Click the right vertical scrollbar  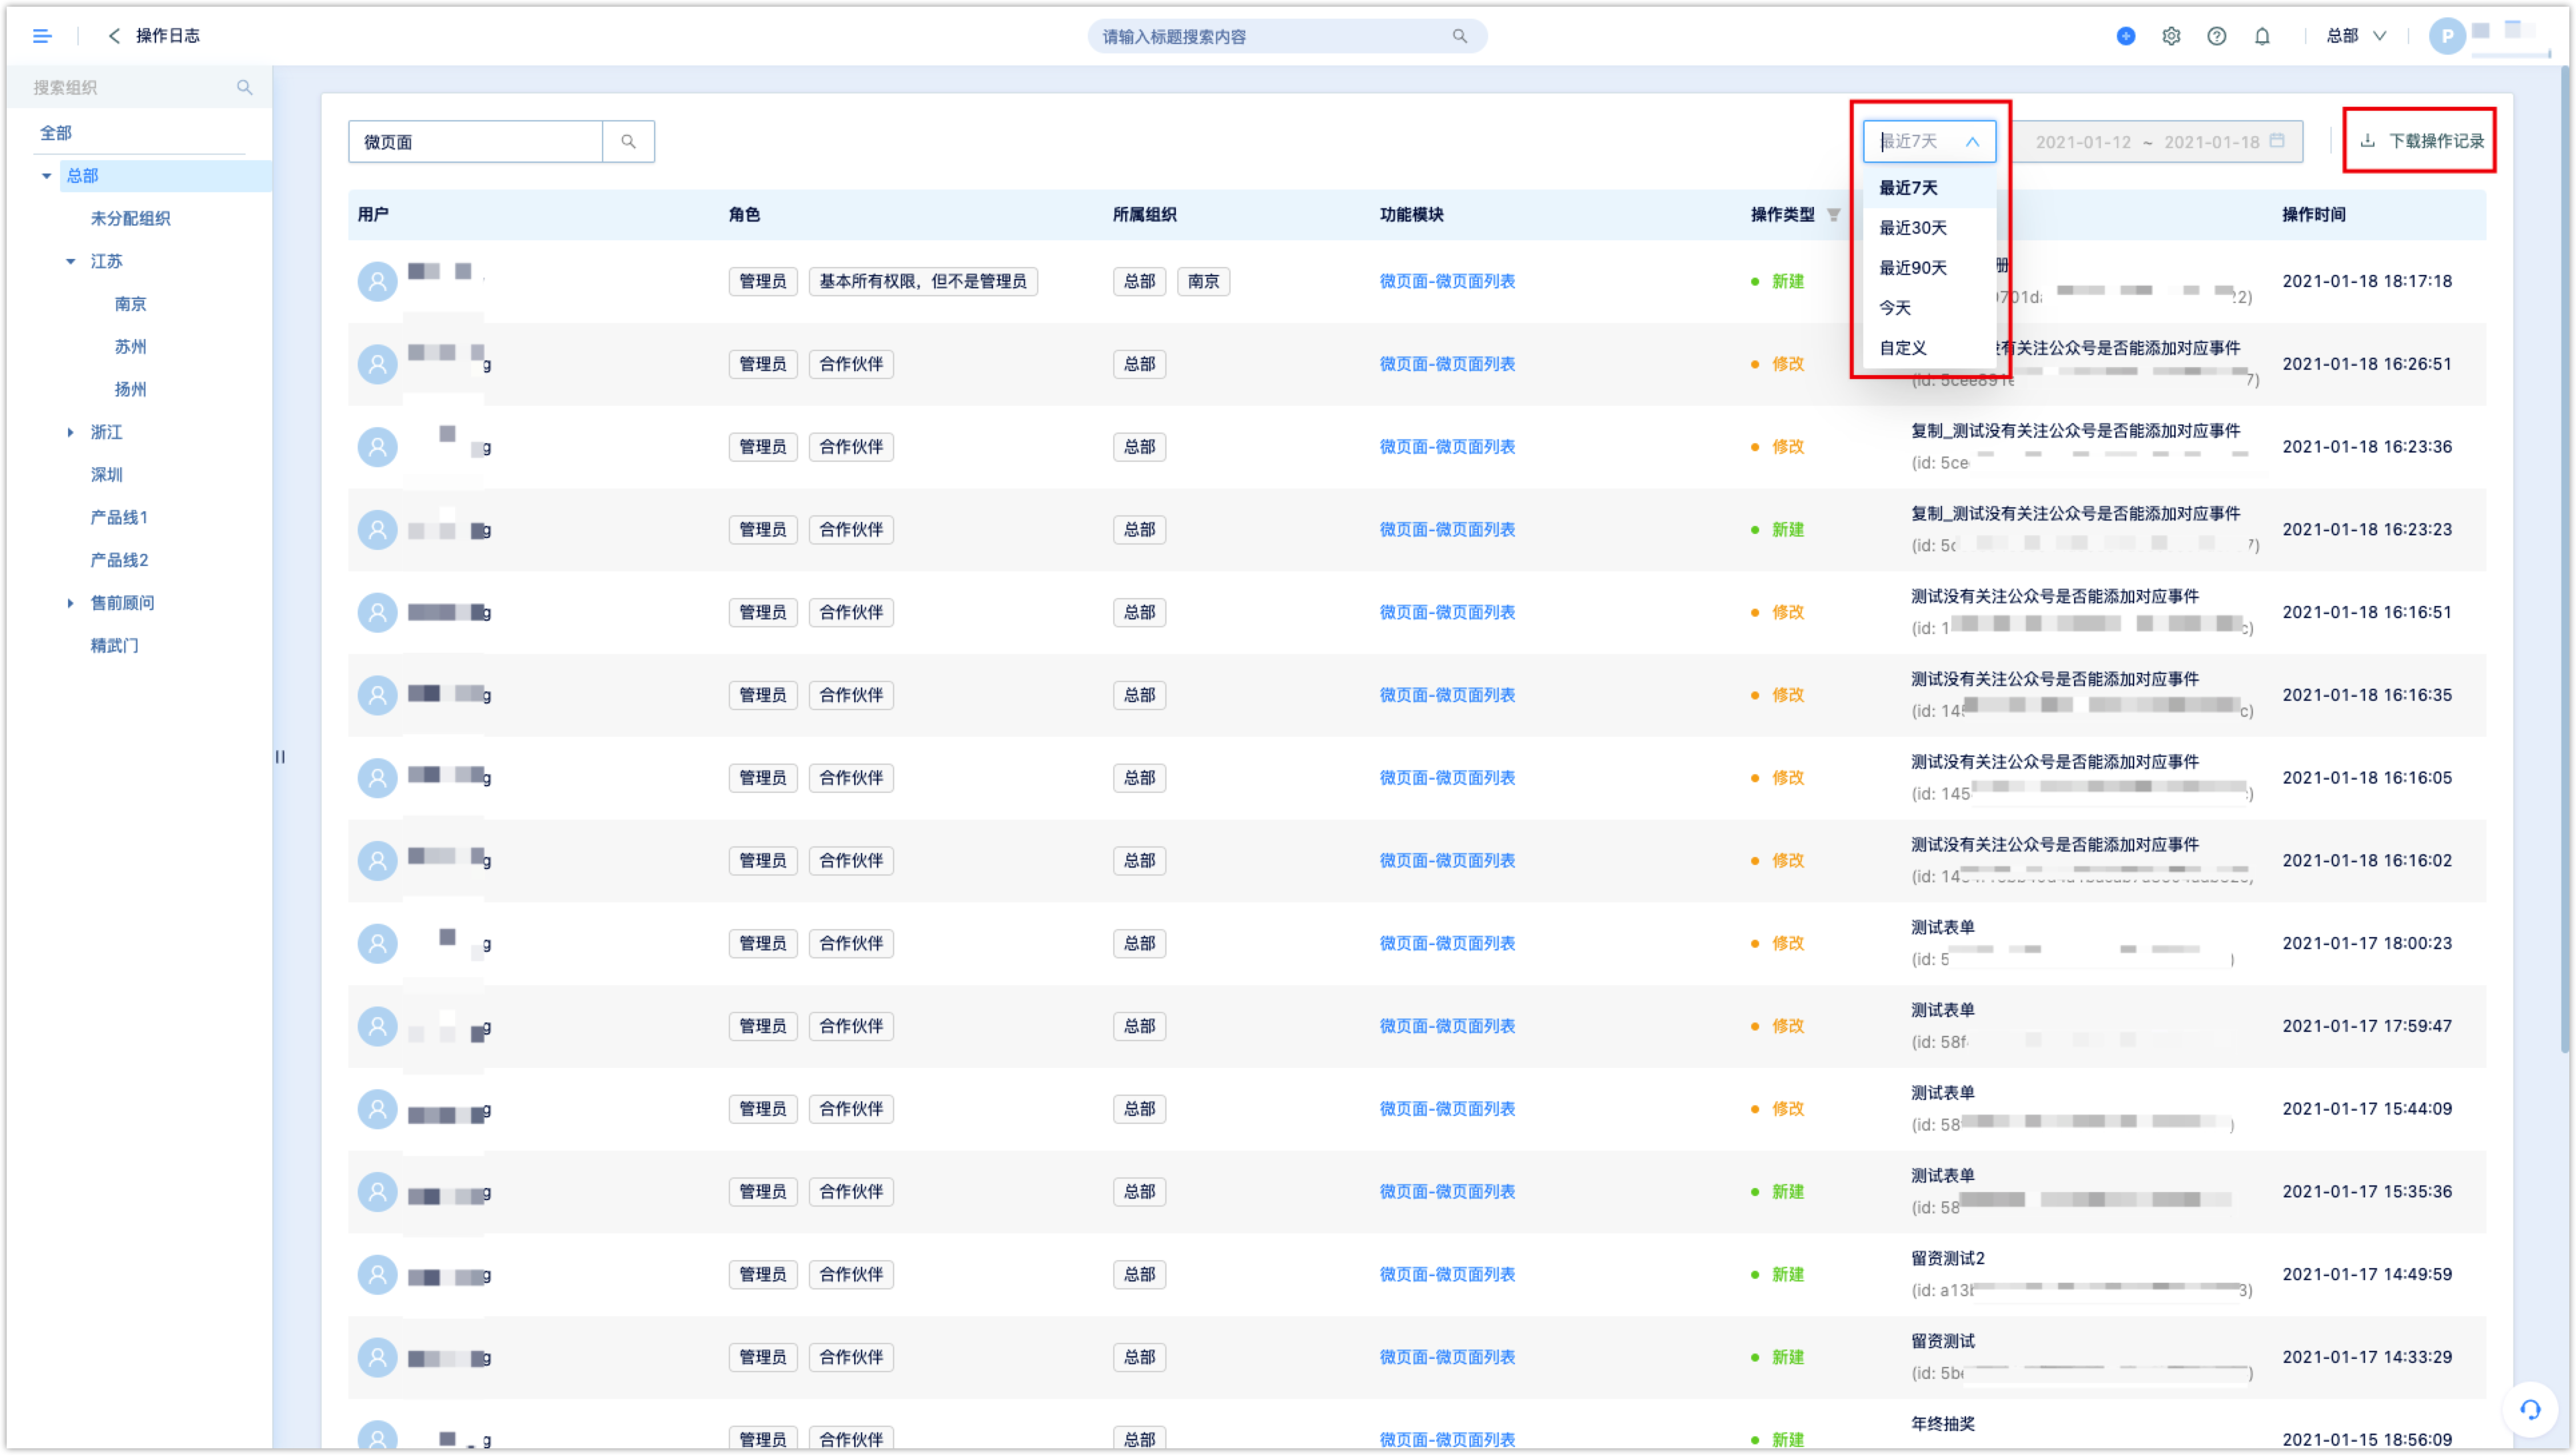2564,560
